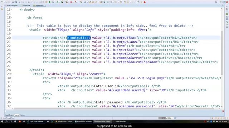The image size is (229, 128).
Task: Switch to MyNotes.txt Notepad window
Action: tap(83, 122)
